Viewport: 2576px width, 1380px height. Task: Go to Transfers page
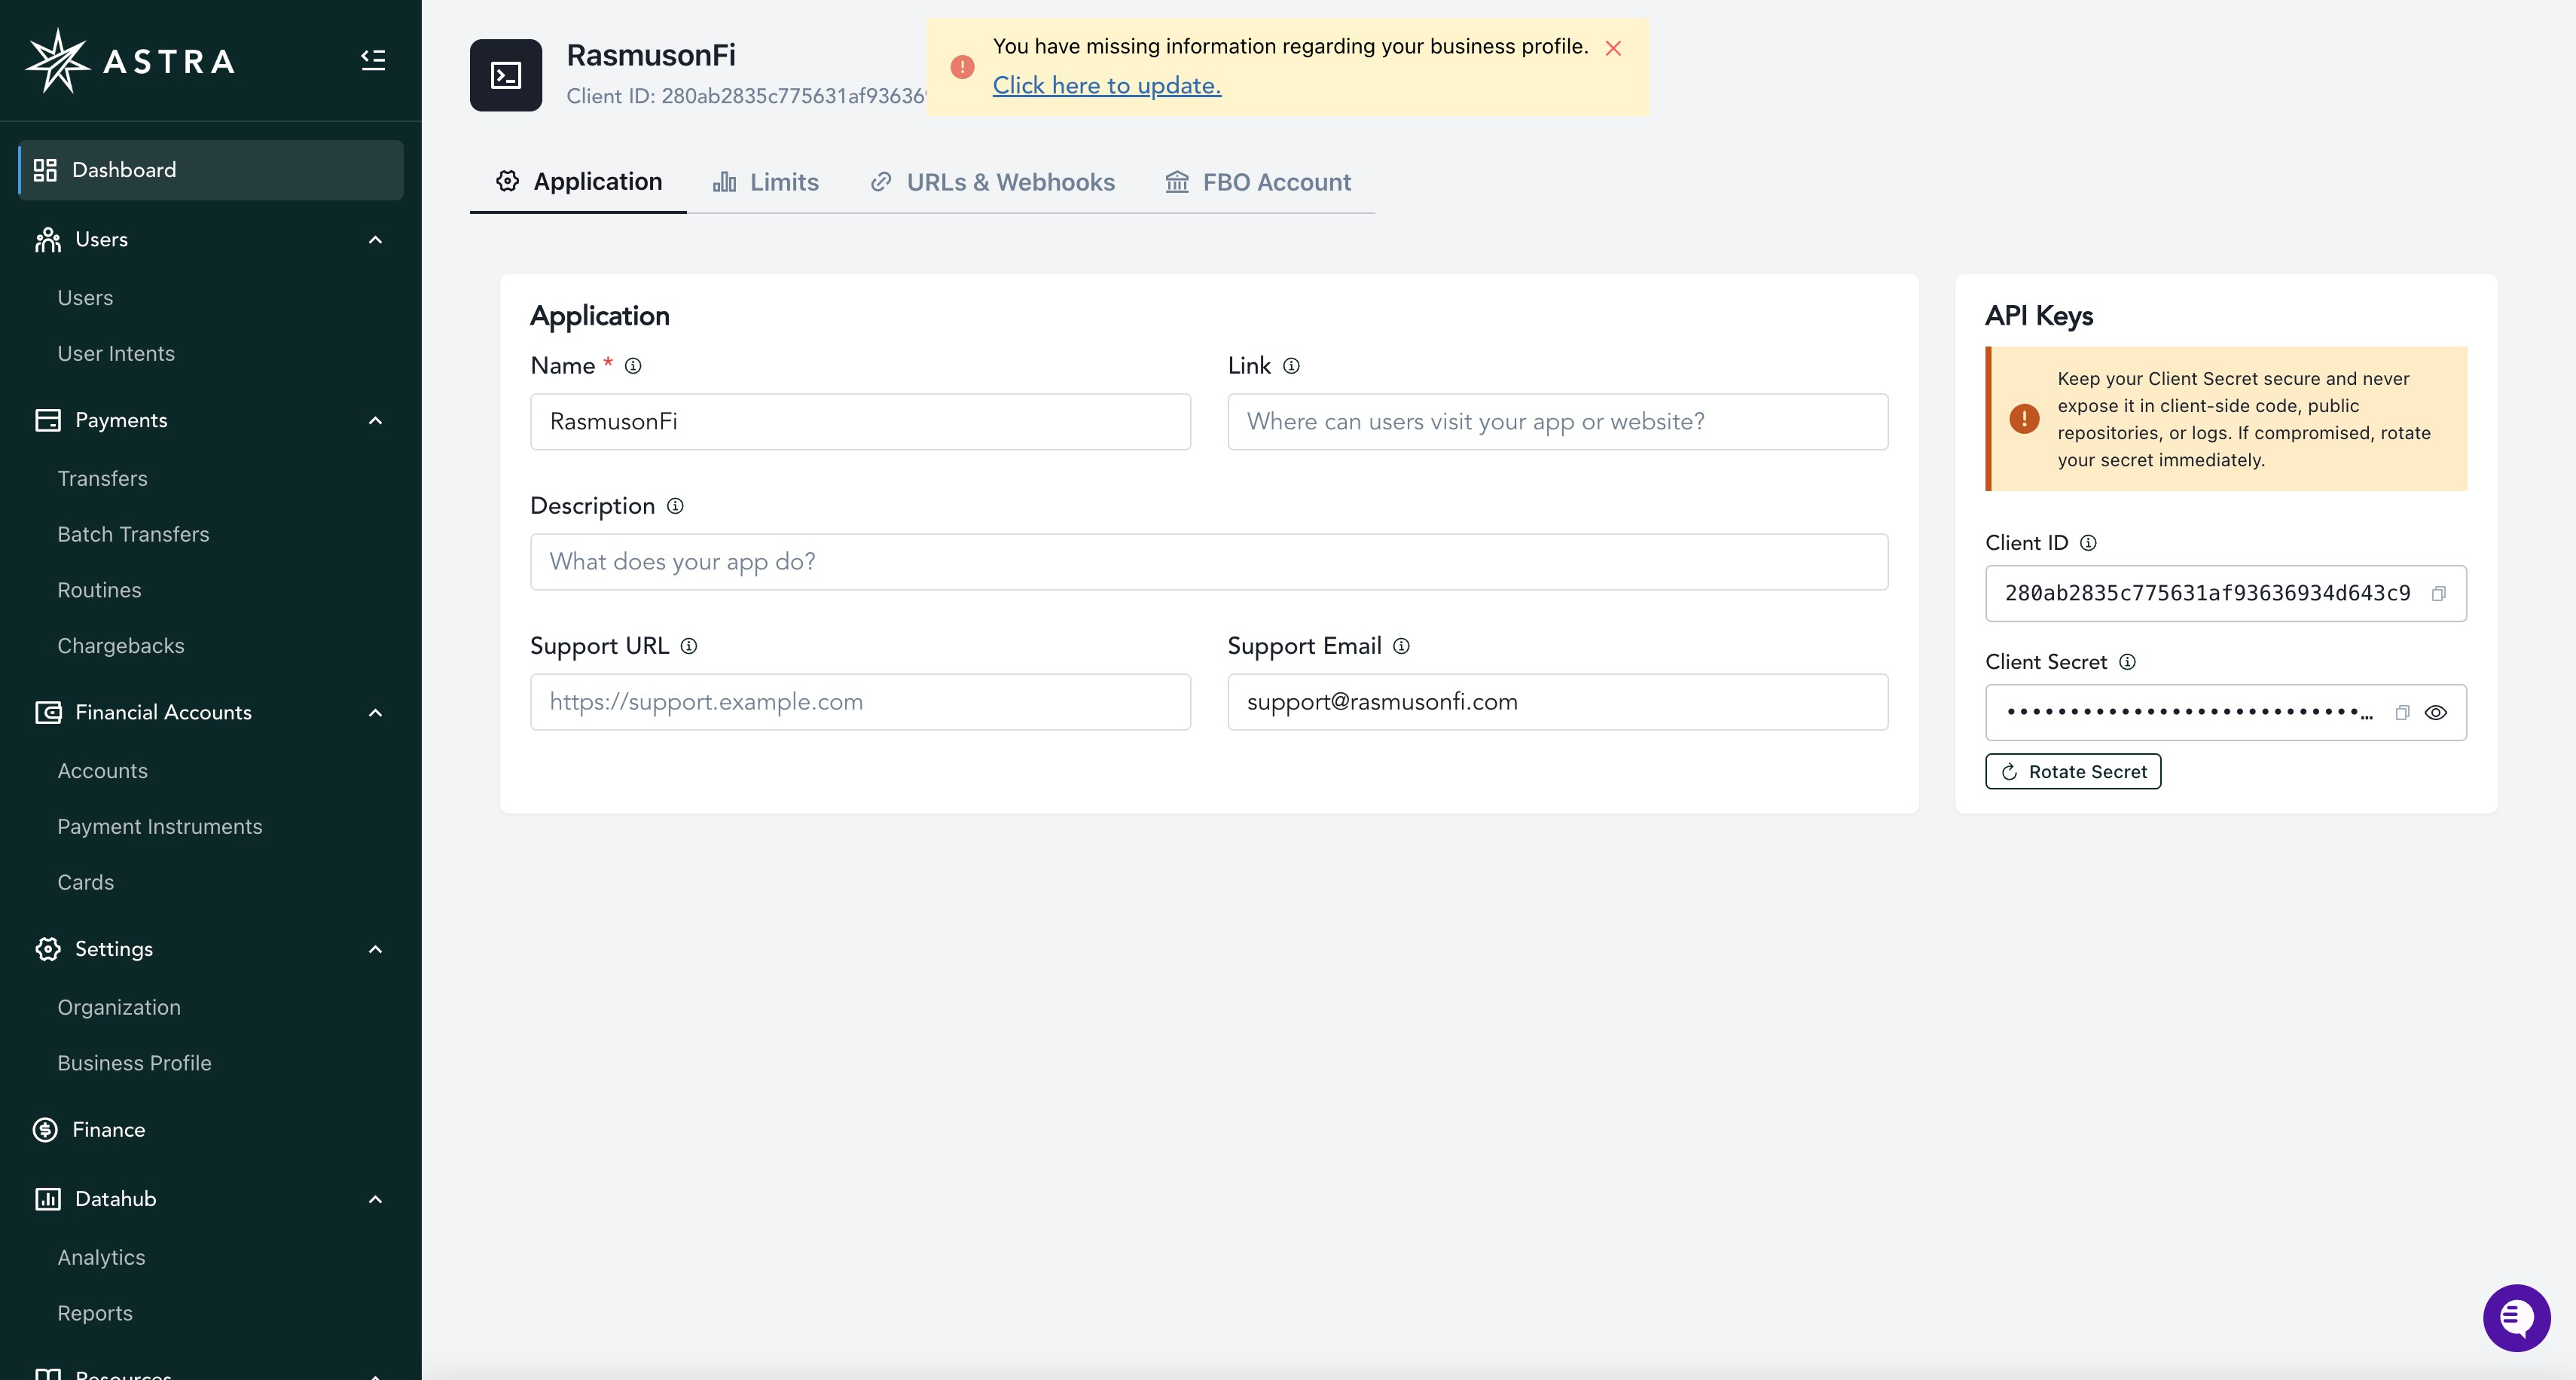pyautogui.click(x=102, y=479)
